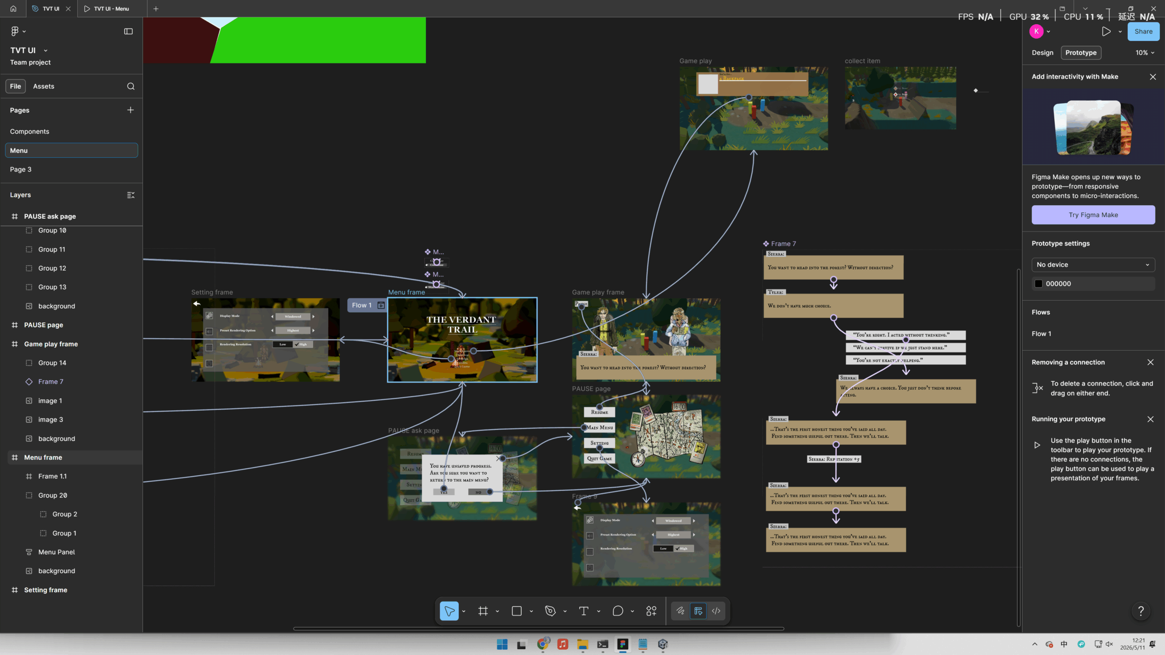
Task: Open the Flow 1 starting point settings icon
Action: pos(381,305)
